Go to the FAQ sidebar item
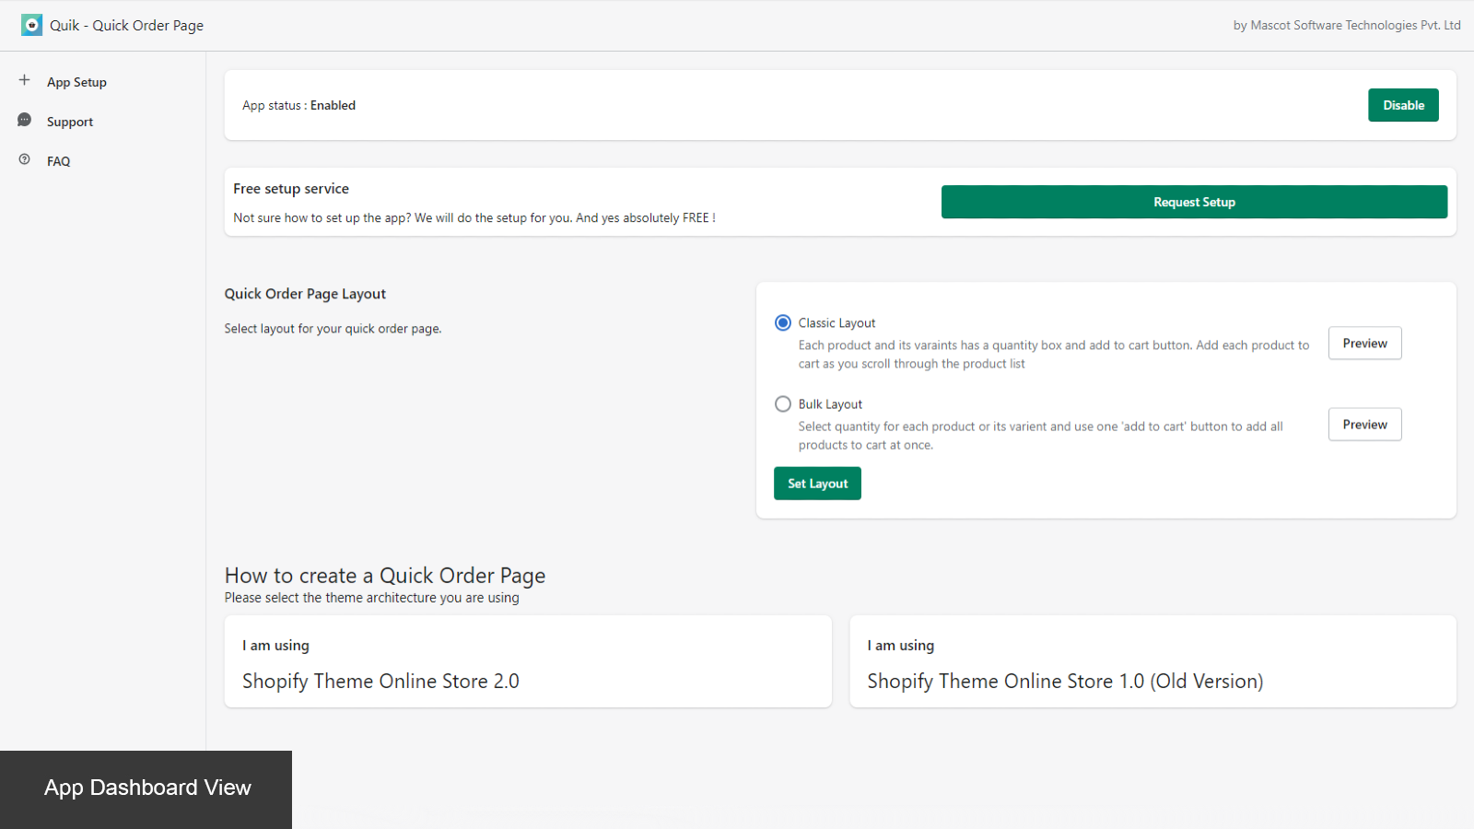This screenshot has height=829, width=1474. [59, 161]
